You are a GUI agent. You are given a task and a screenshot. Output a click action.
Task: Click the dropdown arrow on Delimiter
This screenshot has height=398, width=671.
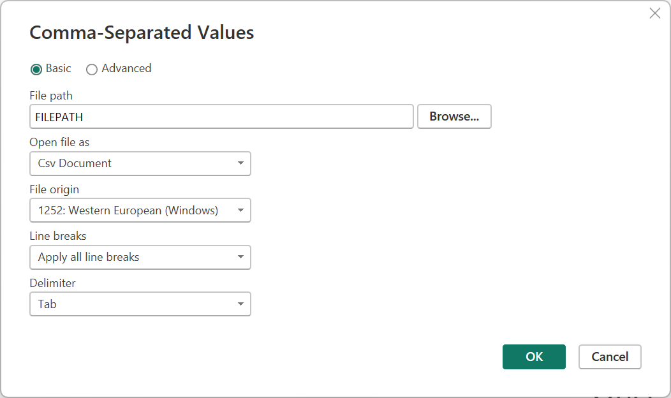241,304
